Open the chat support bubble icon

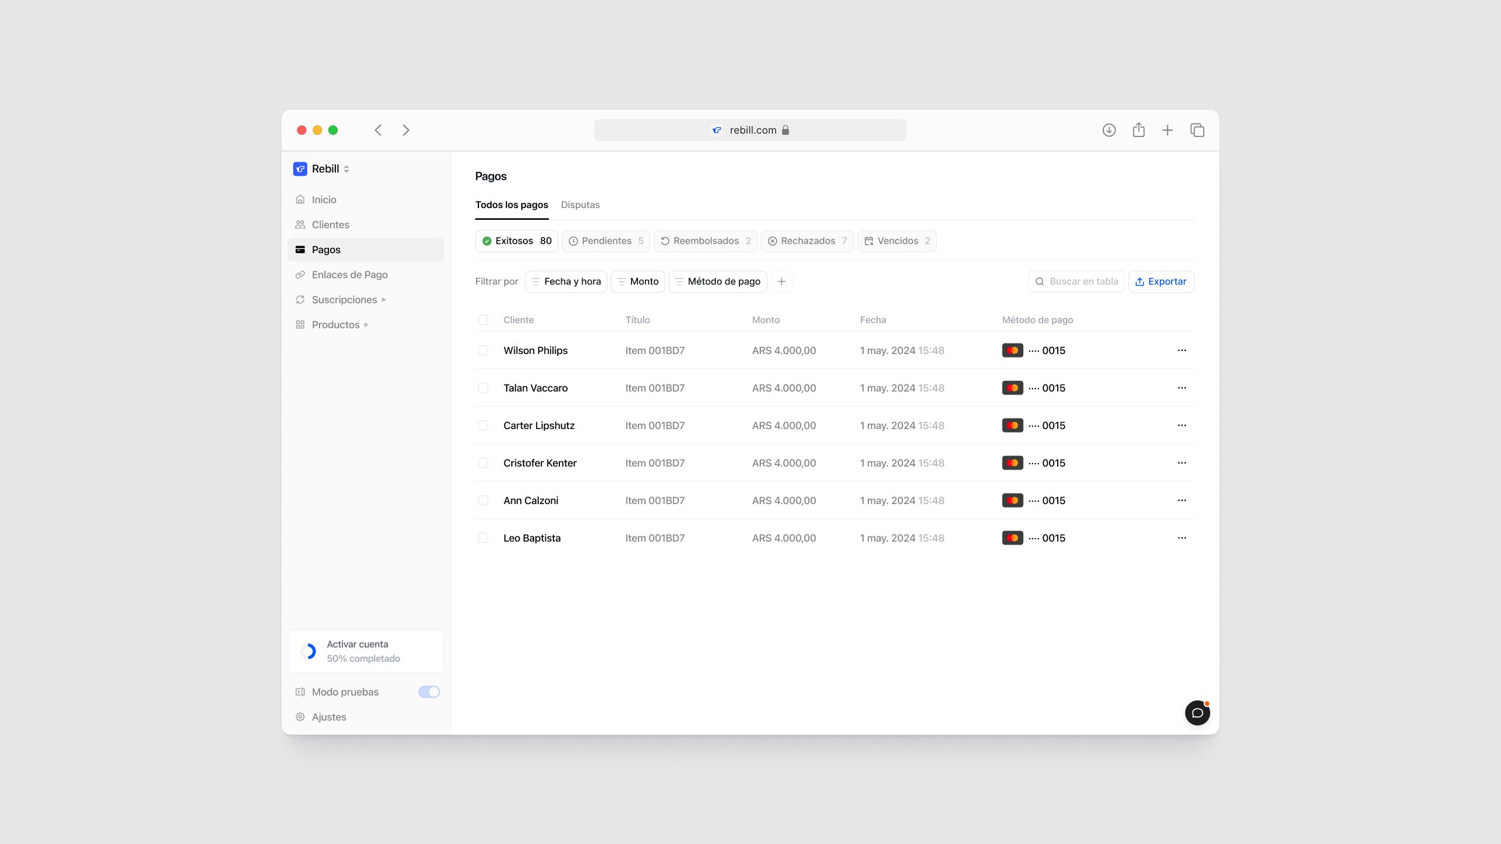pyautogui.click(x=1197, y=713)
